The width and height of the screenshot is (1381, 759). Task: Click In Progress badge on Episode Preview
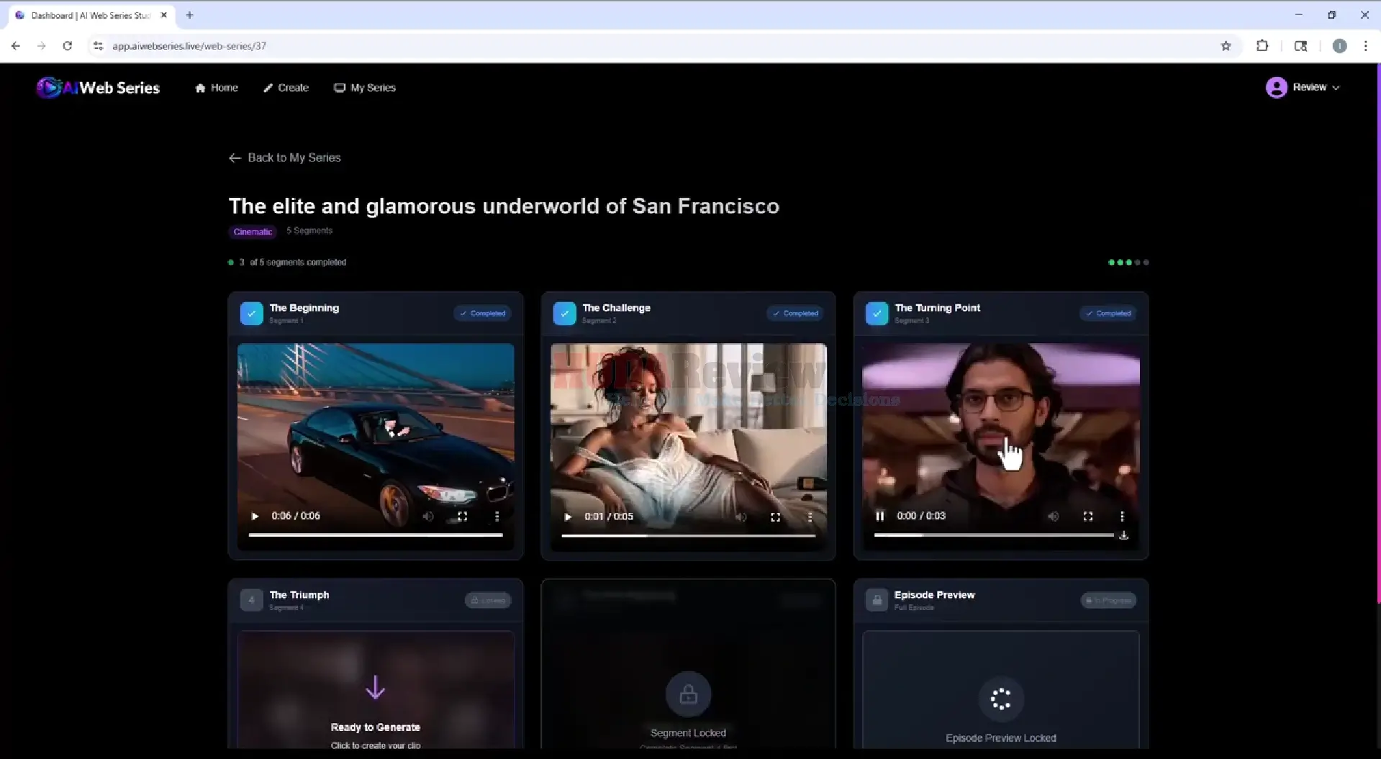(1108, 601)
